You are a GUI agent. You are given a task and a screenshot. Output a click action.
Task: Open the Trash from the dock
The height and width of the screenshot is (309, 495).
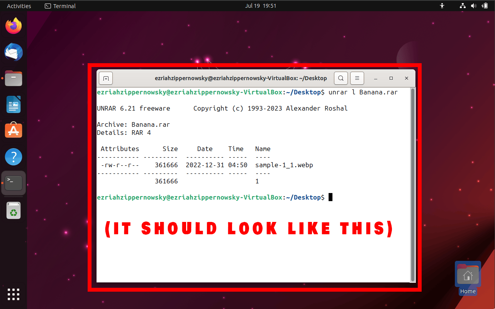click(14, 210)
